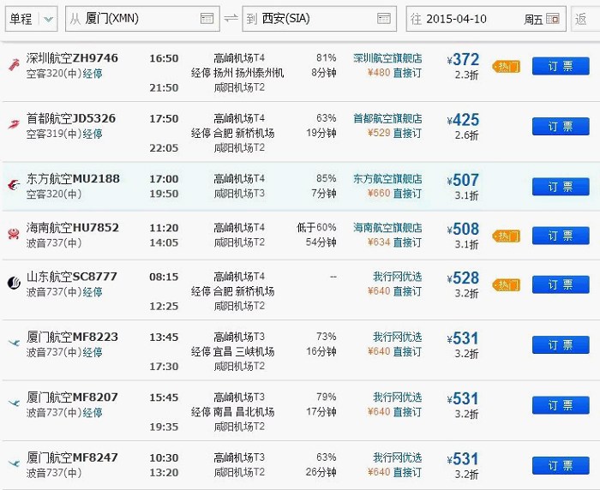Click the arrival city field 西安(SIA)
This screenshot has height=490, width=600.
pyautogui.click(x=319, y=19)
